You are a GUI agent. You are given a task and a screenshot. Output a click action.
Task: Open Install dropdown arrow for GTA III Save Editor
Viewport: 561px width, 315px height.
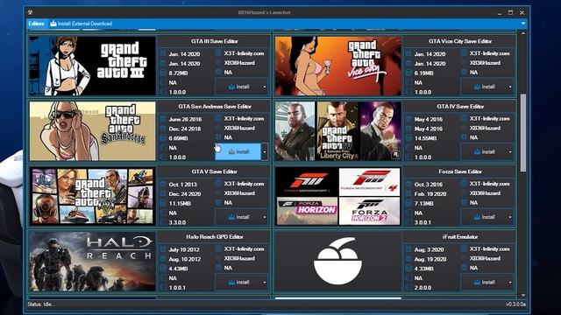(265, 87)
